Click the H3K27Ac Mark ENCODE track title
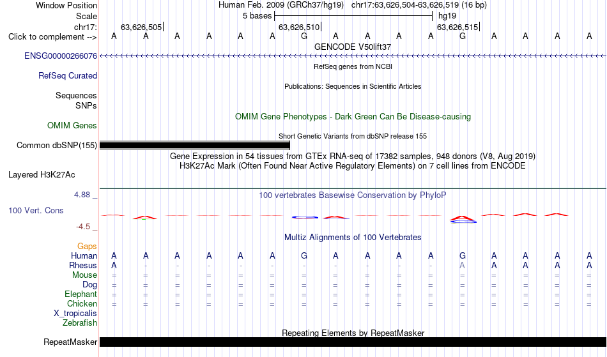The height and width of the screenshot is (357, 607). pyautogui.click(x=353, y=166)
